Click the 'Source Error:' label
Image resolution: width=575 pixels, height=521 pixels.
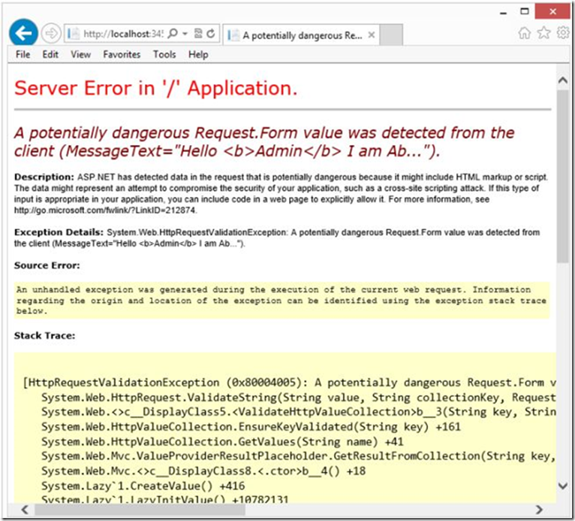tap(47, 265)
